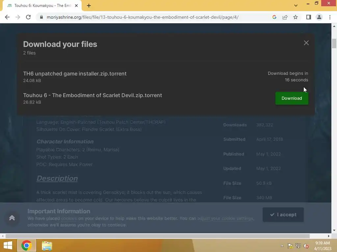Select Touhou 6 - The Embodiment filename
Screen dimensions: 337x252
(92, 95)
